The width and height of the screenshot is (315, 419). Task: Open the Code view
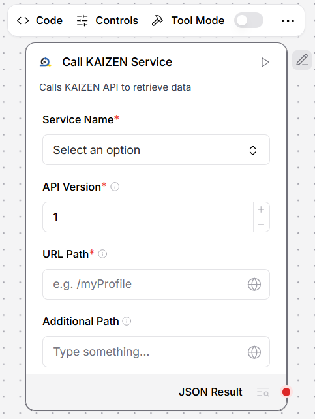40,21
